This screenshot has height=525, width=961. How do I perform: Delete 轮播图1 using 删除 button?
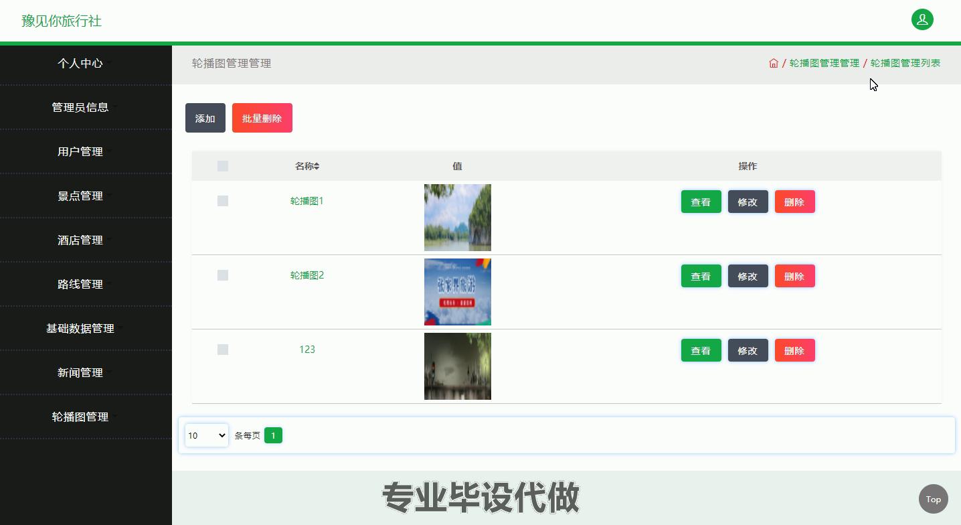(x=795, y=202)
